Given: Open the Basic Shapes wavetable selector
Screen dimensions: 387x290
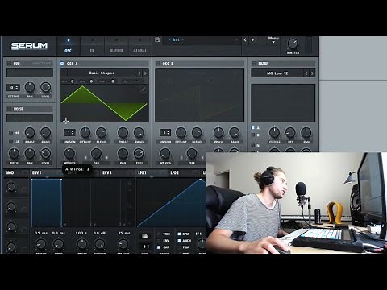Looking at the screenshot, I should pos(102,72).
